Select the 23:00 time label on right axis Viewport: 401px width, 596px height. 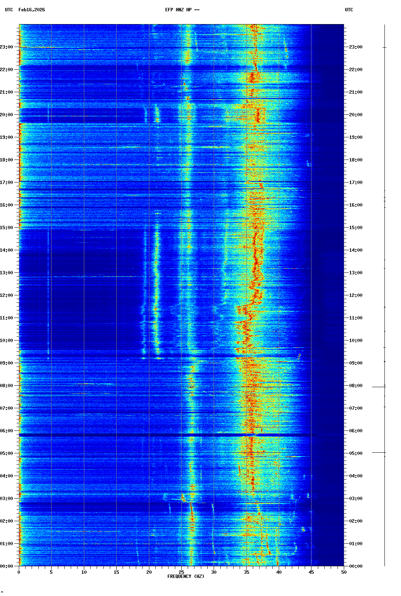pos(355,47)
